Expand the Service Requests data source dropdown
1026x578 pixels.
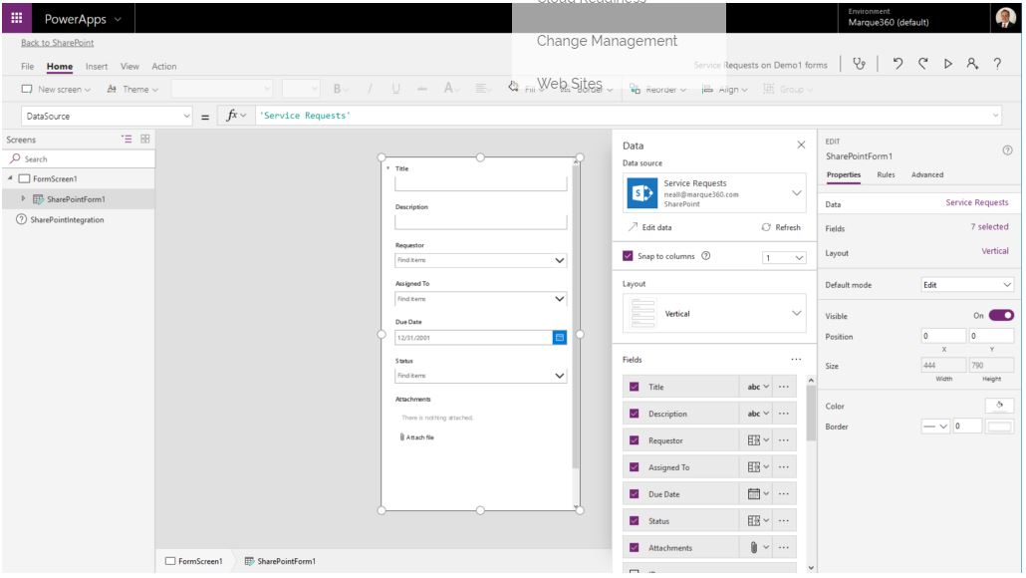tap(796, 193)
